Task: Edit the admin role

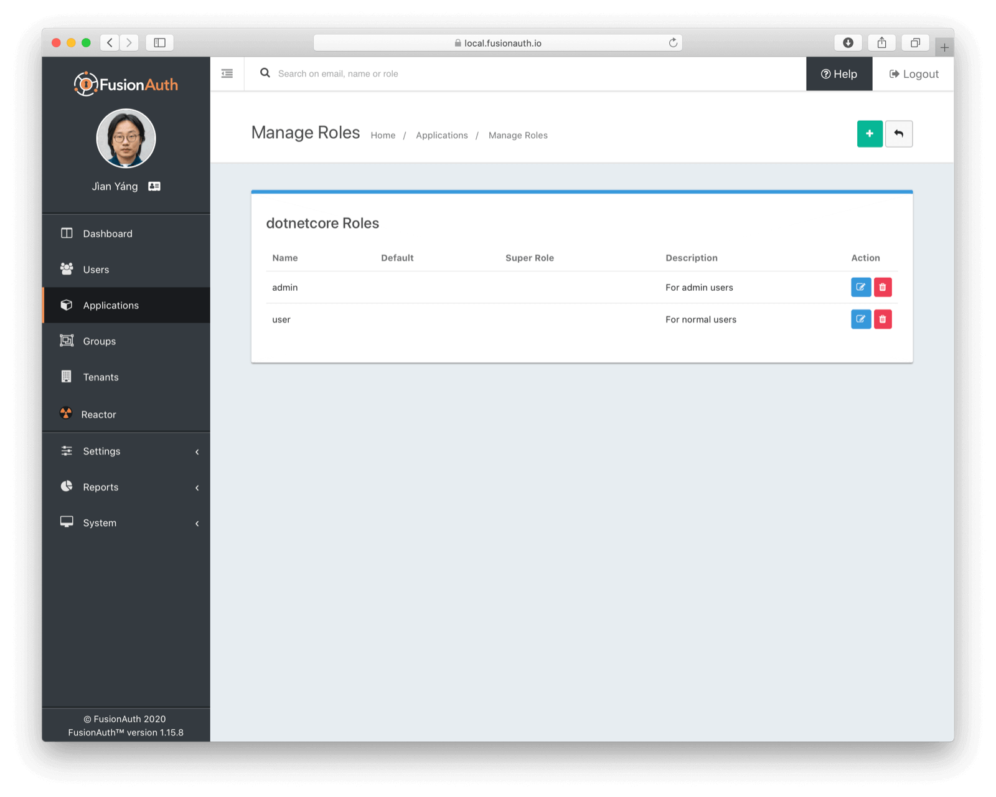Action: click(860, 287)
